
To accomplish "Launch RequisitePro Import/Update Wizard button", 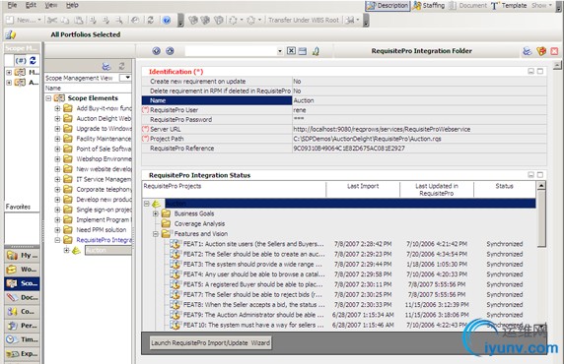I will pos(210,342).
